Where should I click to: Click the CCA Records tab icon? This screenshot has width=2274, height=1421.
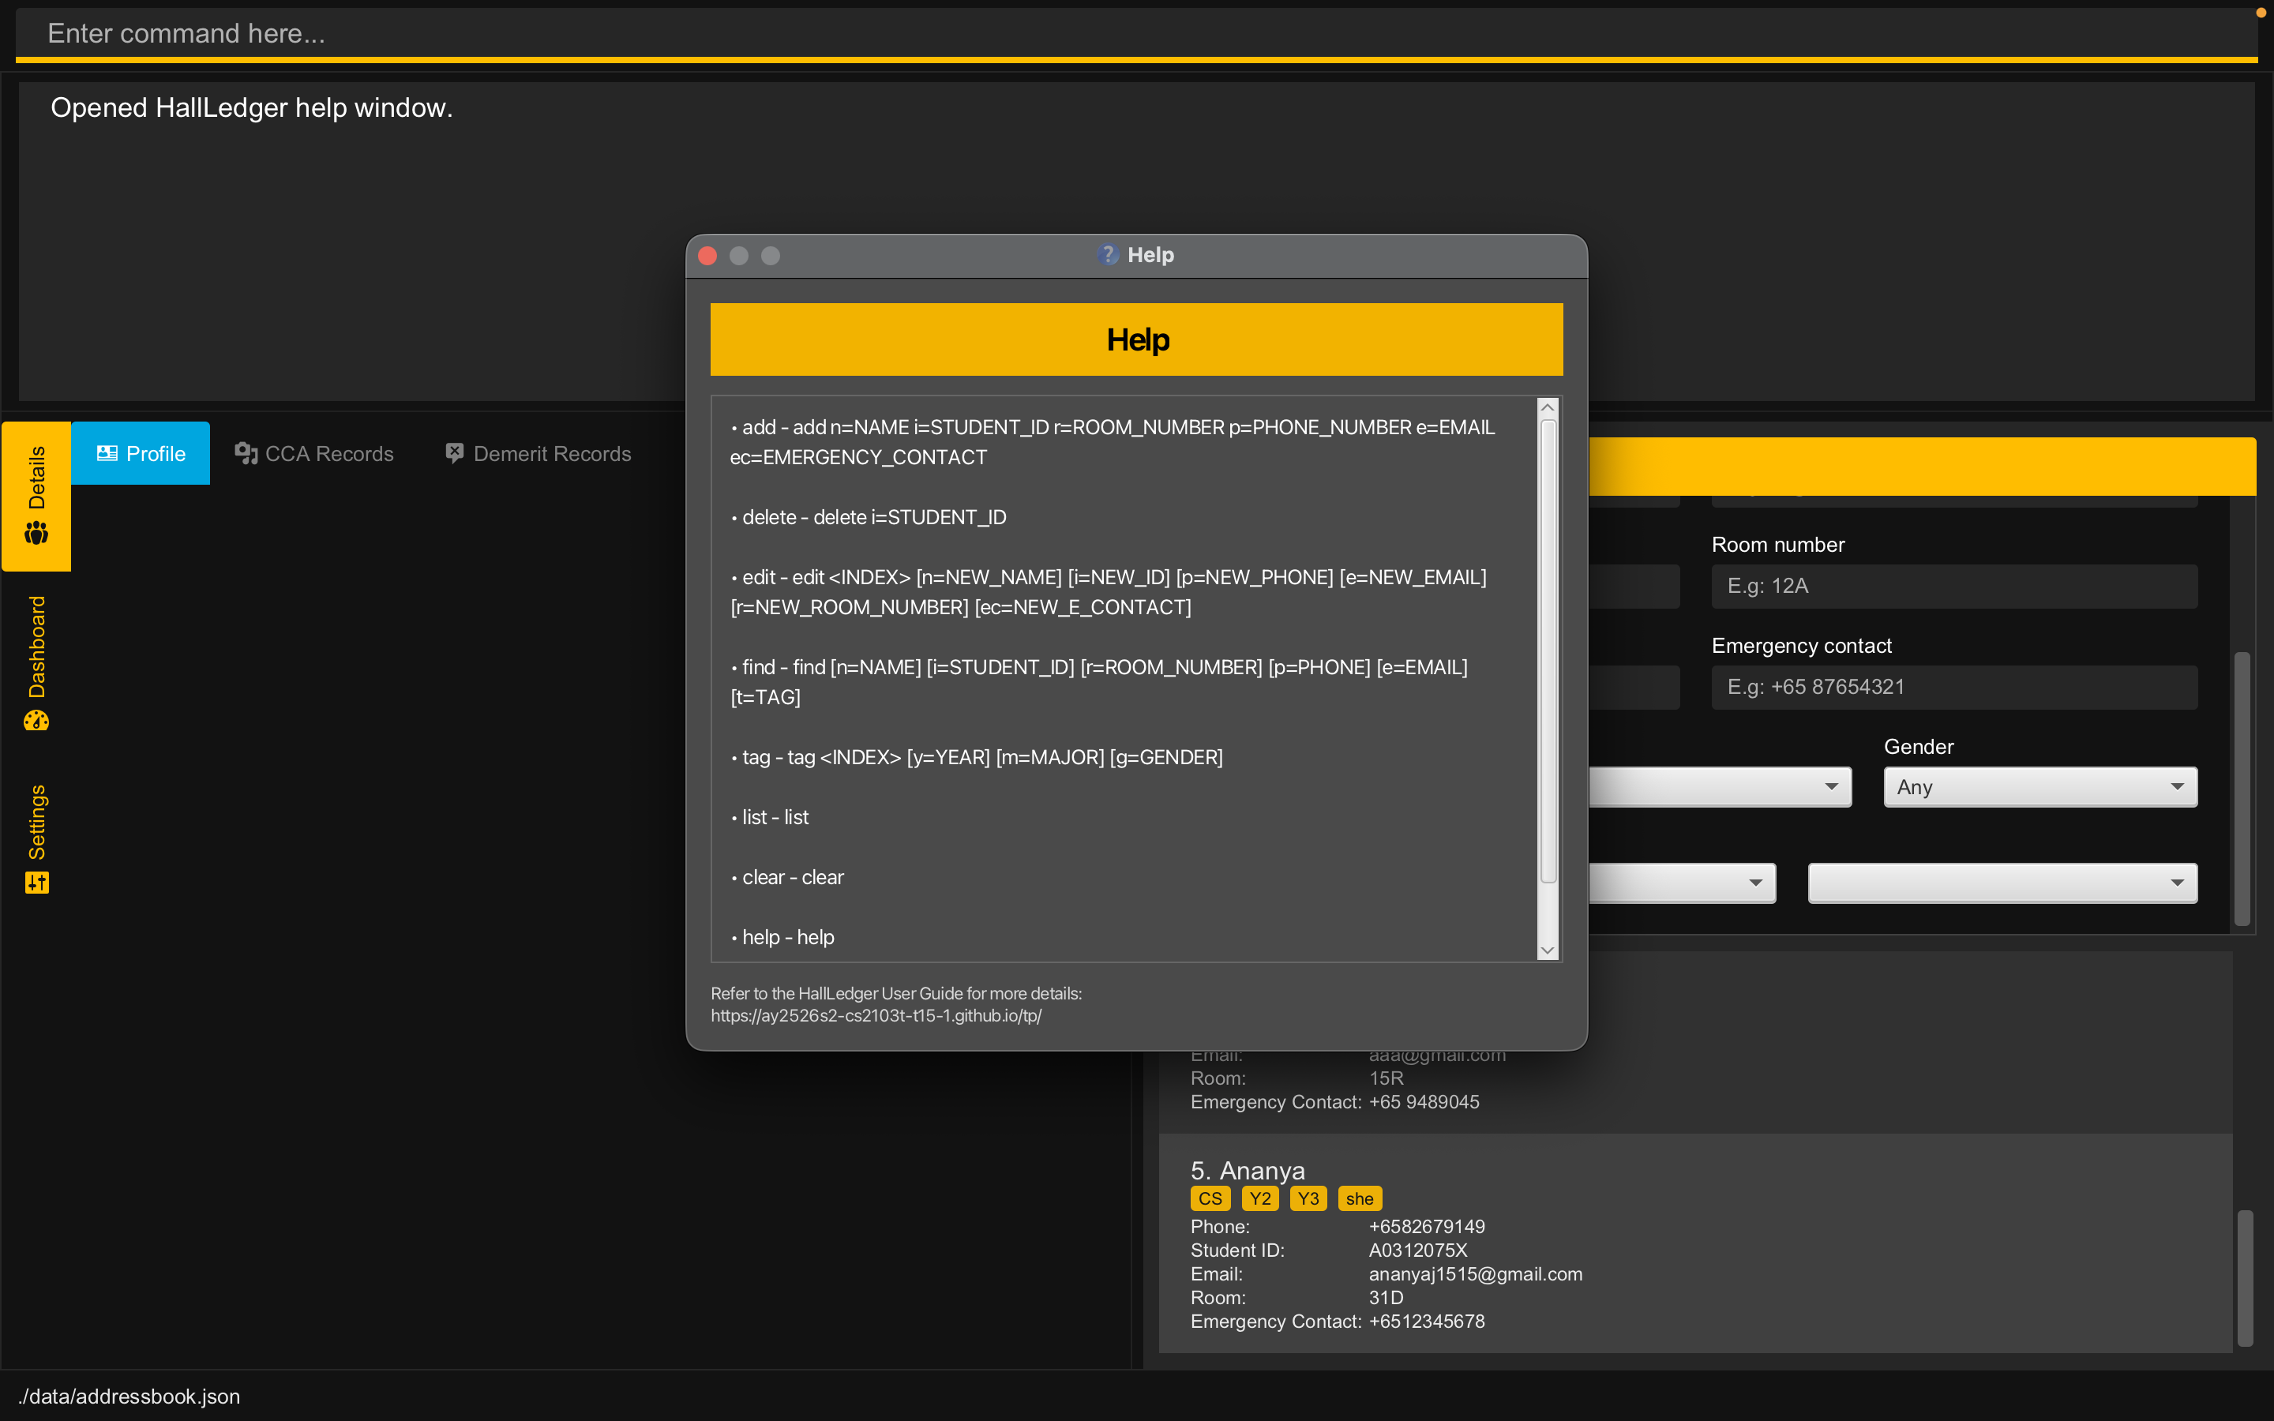246,453
